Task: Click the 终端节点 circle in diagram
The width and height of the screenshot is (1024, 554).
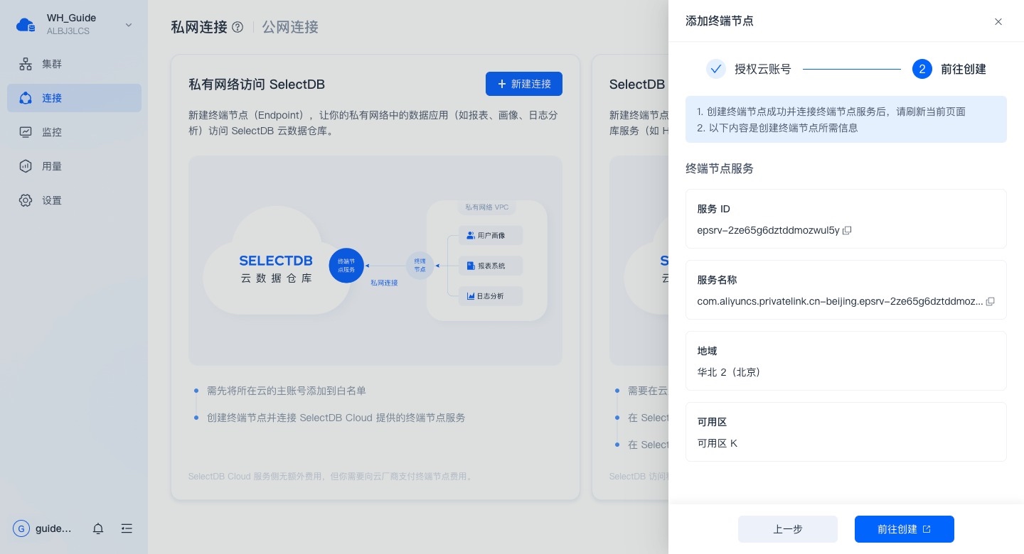Action: coord(420,266)
